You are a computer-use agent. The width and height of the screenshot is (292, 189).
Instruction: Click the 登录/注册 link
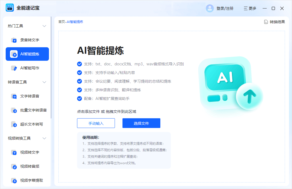(225, 8)
